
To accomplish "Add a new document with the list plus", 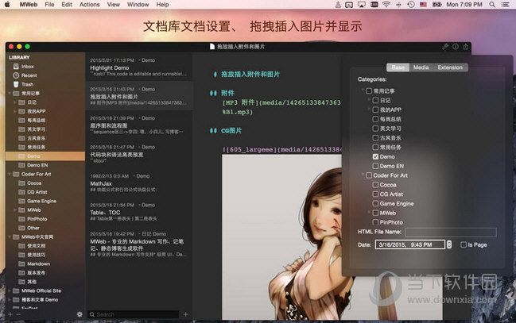I will 185,314.
